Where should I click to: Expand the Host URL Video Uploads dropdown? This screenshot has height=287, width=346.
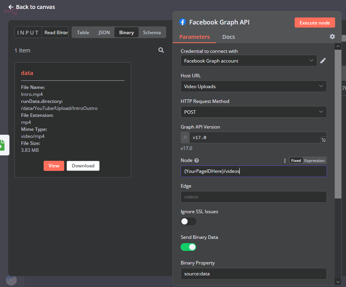click(x=253, y=86)
